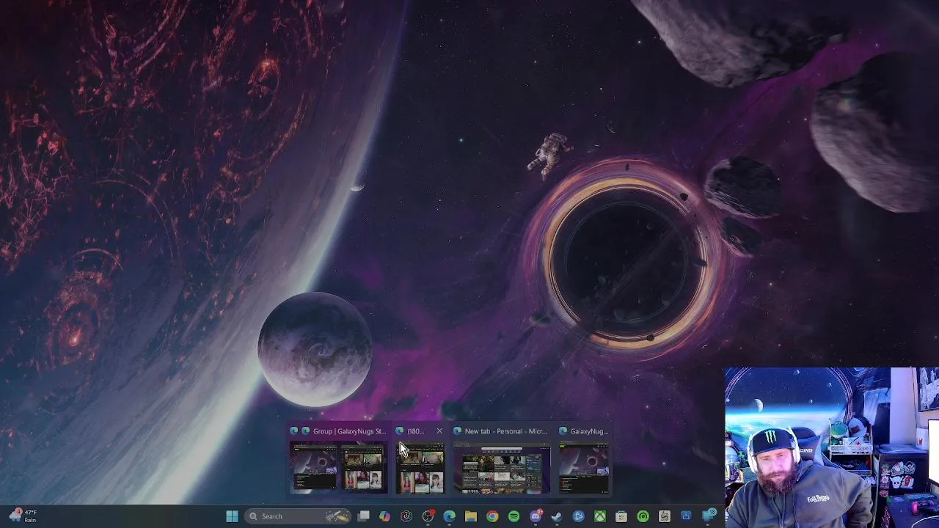
Task: Select the 'Group | GalaxyNugs St...' preview thumbnail
Action: coord(338,466)
